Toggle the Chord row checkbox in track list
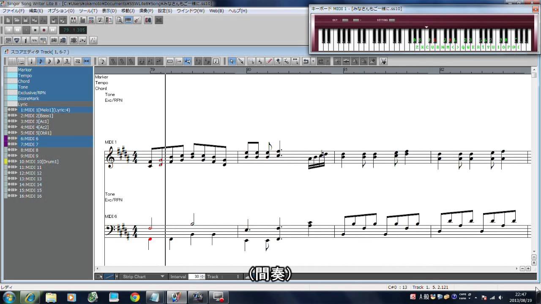 pos(12,81)
